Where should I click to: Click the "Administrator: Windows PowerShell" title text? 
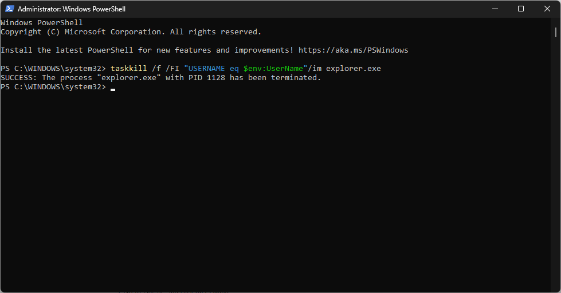pyautogui.click(x=72, y=9)
